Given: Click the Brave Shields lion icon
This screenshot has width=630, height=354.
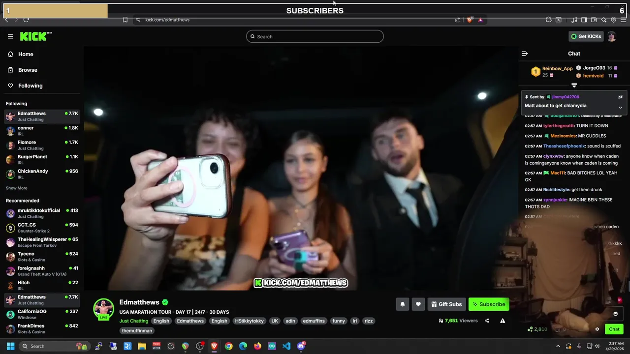Looking at the screenshot, I should click(x=470, y=20).
